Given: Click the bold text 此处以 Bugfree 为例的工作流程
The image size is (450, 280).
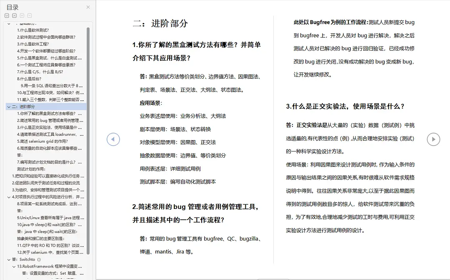Looking at the screenshot, I should pyautogui.click(x=330, y=22).
